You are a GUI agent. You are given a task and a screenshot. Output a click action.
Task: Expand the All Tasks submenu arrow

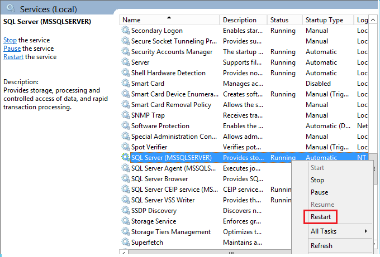point(365,231)
